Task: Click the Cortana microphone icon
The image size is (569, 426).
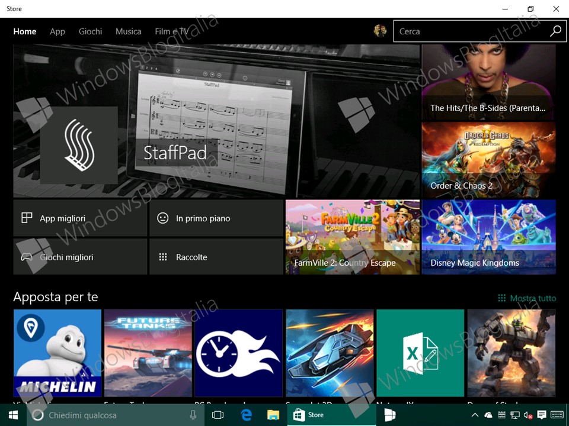Action: pos(193,415)
